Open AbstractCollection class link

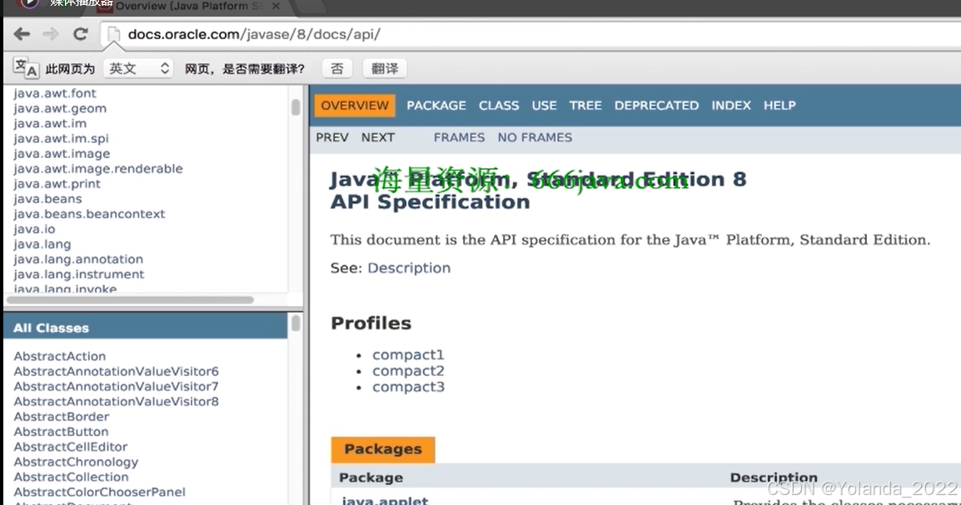point(71,477)
